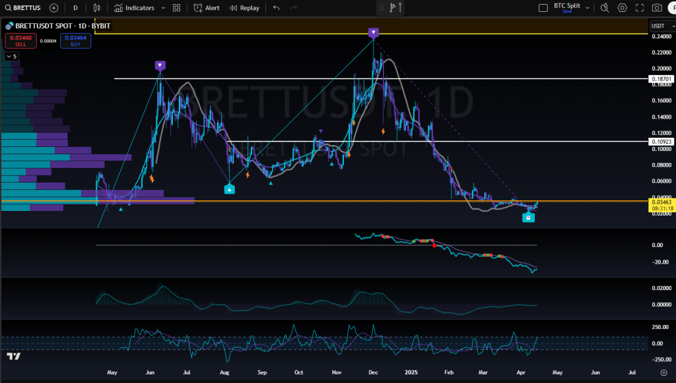Click the Nov label on time axis
The height and width of the screenshot is (383, 676).
337,372
